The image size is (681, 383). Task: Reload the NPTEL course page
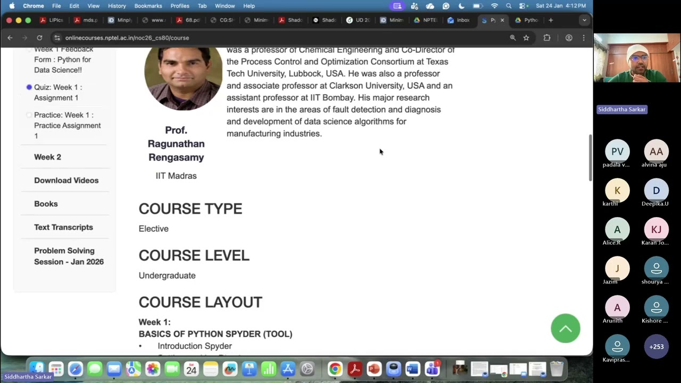click(x=39, y=38)
